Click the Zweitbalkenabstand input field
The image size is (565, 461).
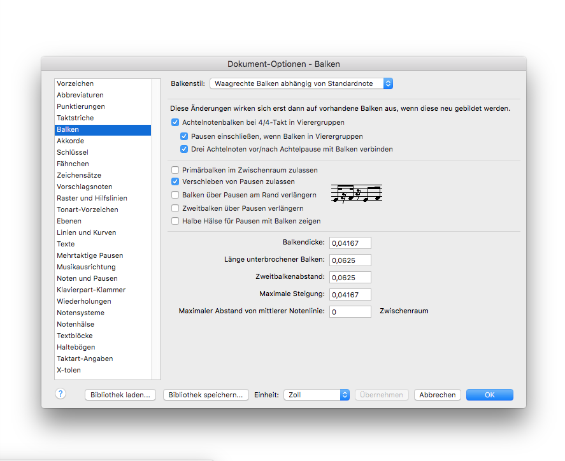(x=350, y=278)
